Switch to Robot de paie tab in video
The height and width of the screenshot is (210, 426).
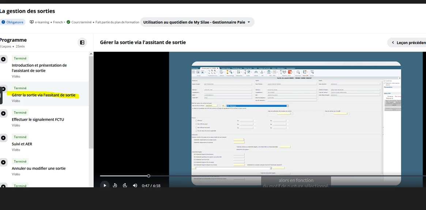248,68
